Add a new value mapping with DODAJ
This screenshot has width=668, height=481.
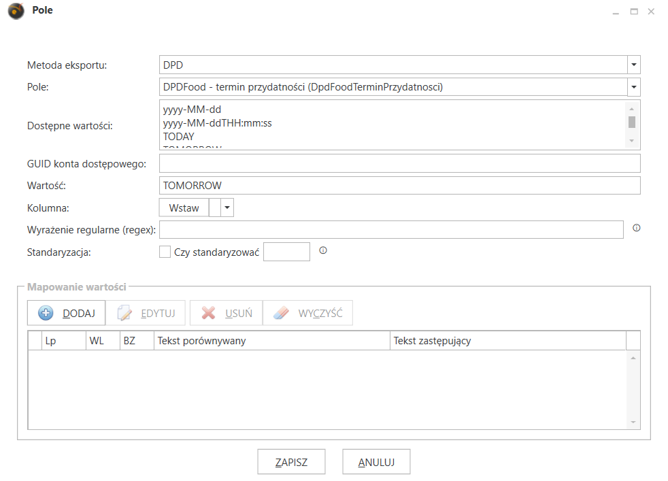[x=66, y=313]
